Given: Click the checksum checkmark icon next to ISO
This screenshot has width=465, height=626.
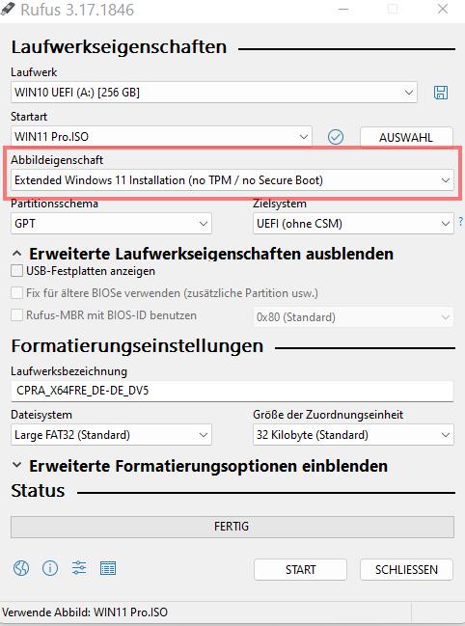Looking at the screenshot, I should [336, 137].
